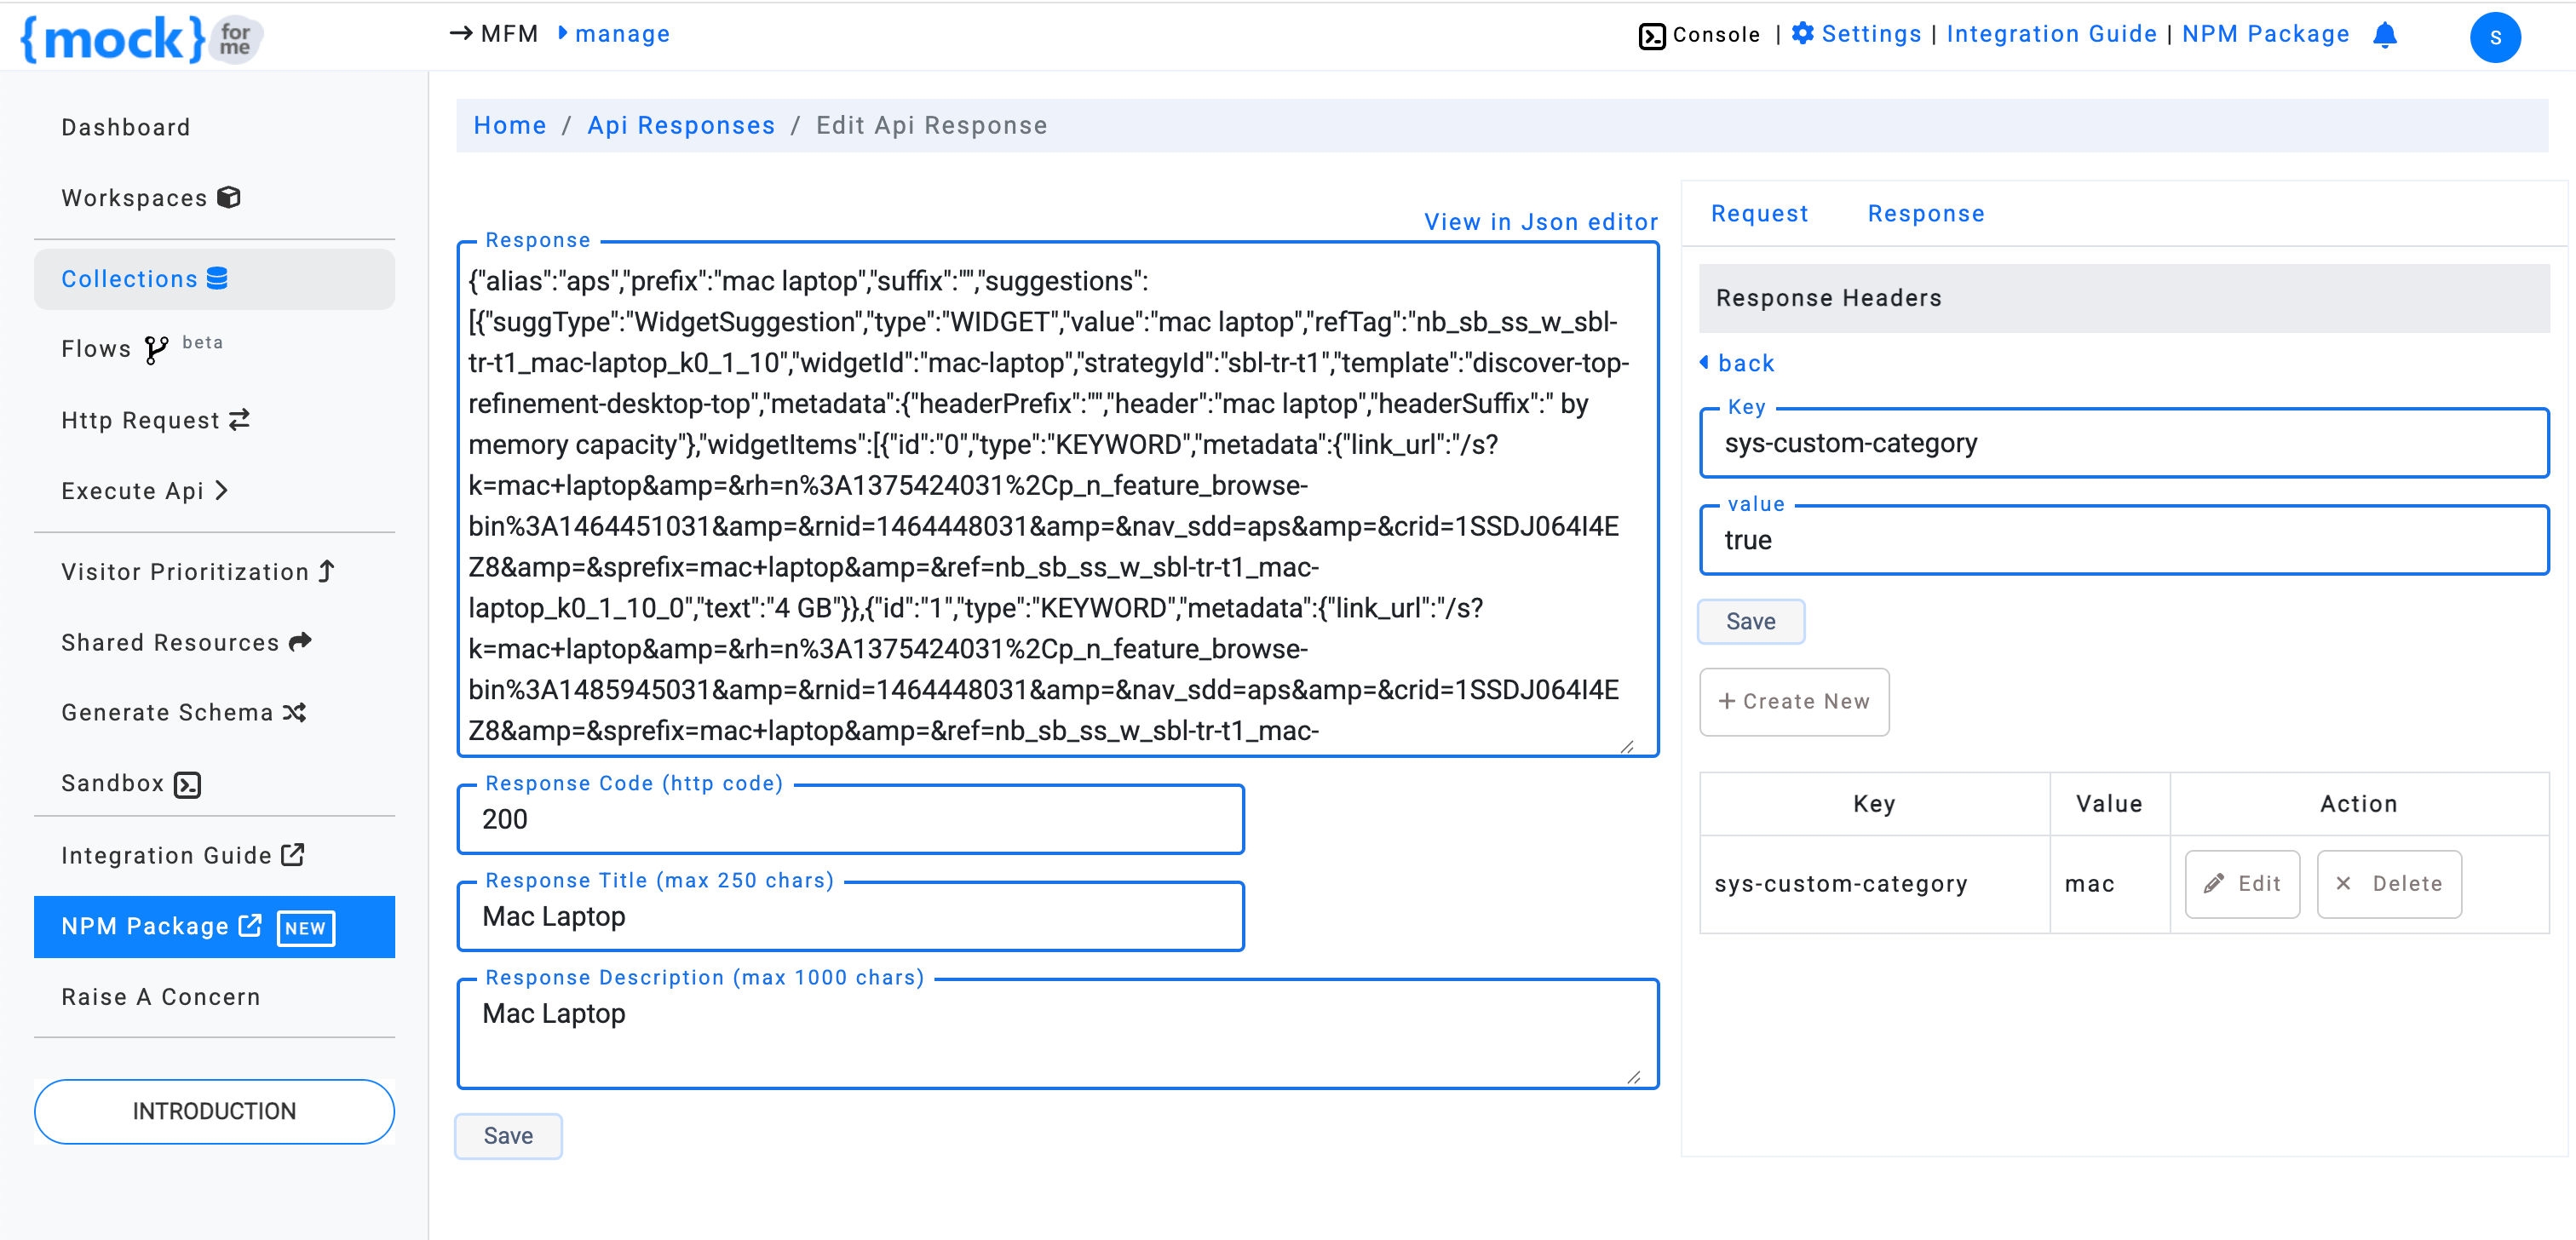
Task: Click the Flows branch icon
Action: coord(156,349)
